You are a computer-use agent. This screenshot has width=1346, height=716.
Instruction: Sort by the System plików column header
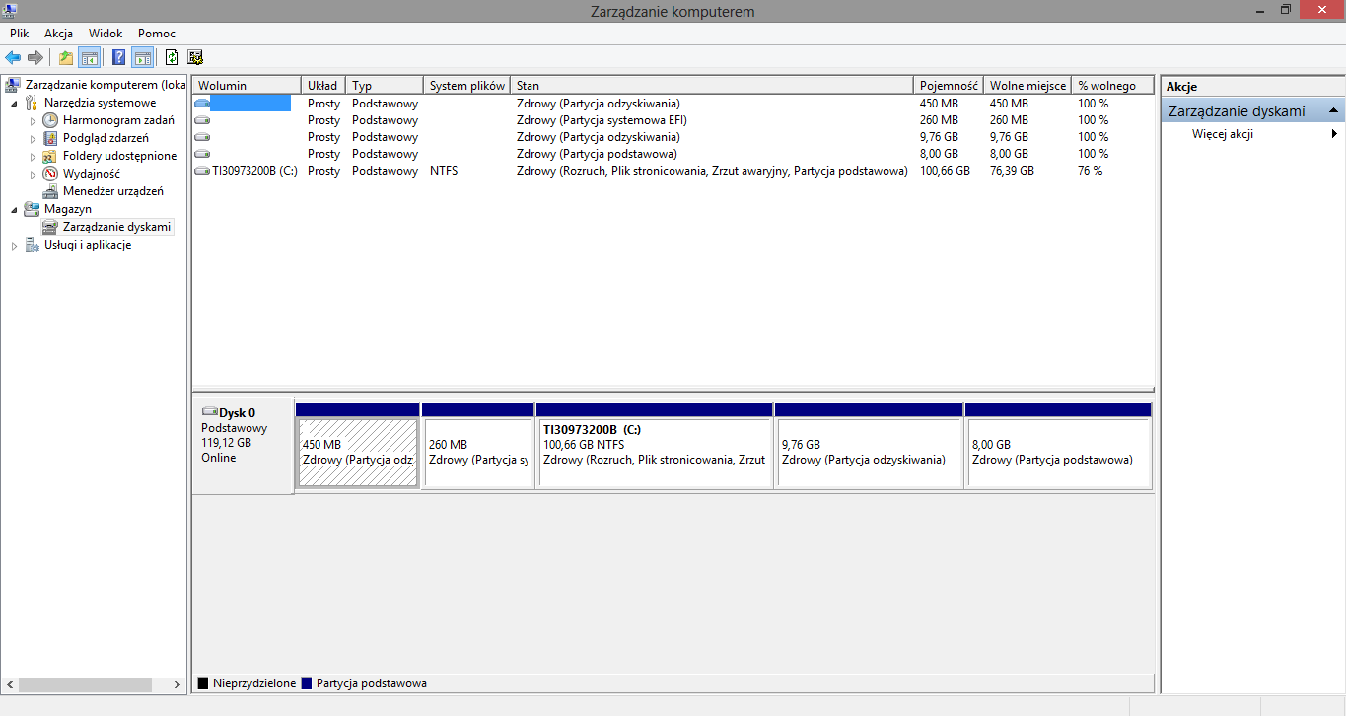(x=467, y=86)
